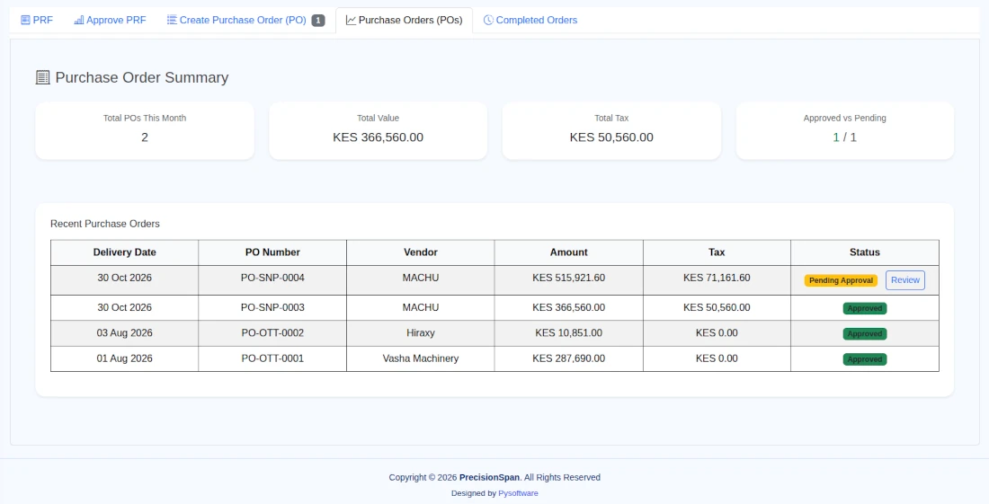989x504 pixels.
Task: Click the 30 Oct 2026 date for PO-SNP-0003
Action: (x=124, y=307)
